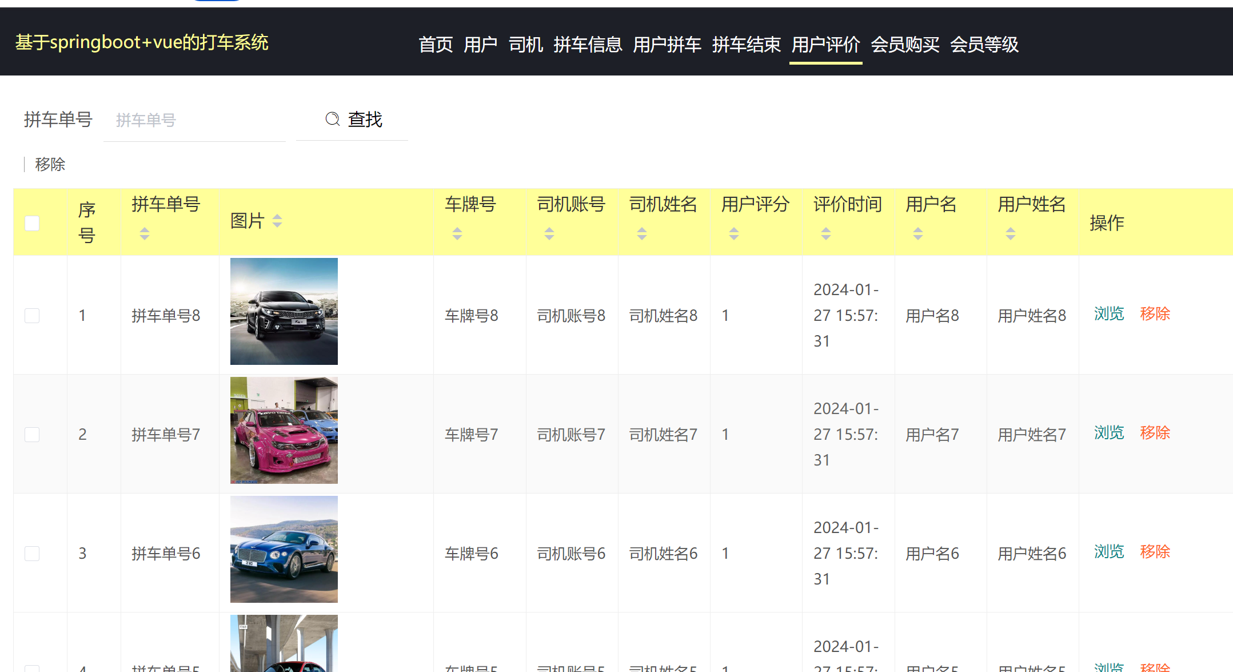Check the checkbox for row 拼车单号8
Image resolution: width=1233 pixels, height=672 pixels.
[31, 315]
